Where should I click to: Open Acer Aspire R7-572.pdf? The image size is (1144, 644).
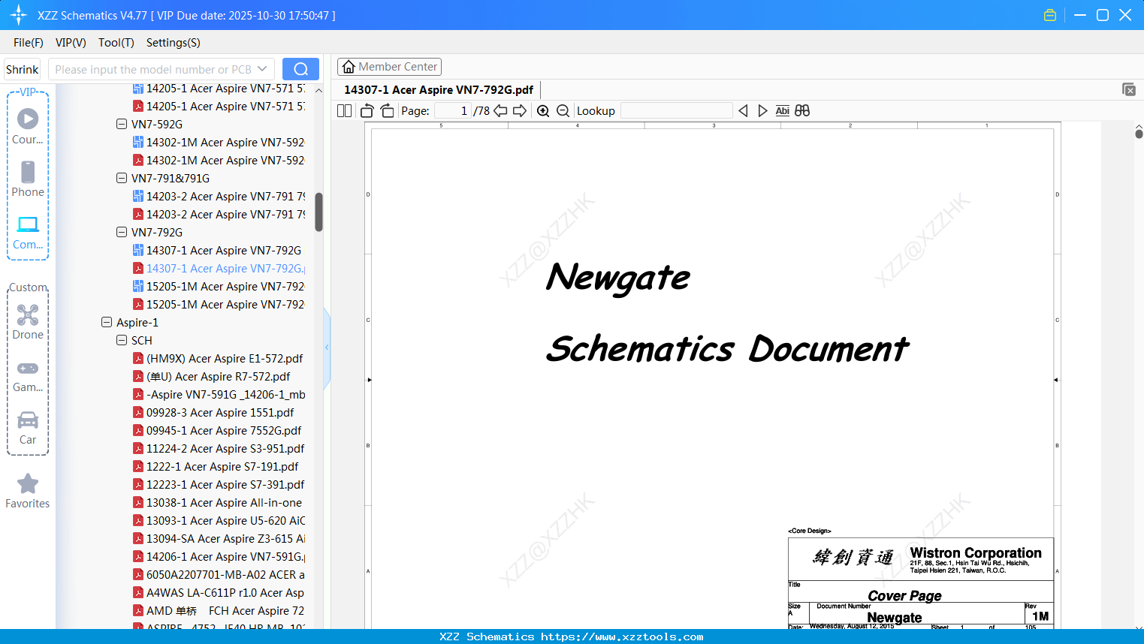click(211, 376)
